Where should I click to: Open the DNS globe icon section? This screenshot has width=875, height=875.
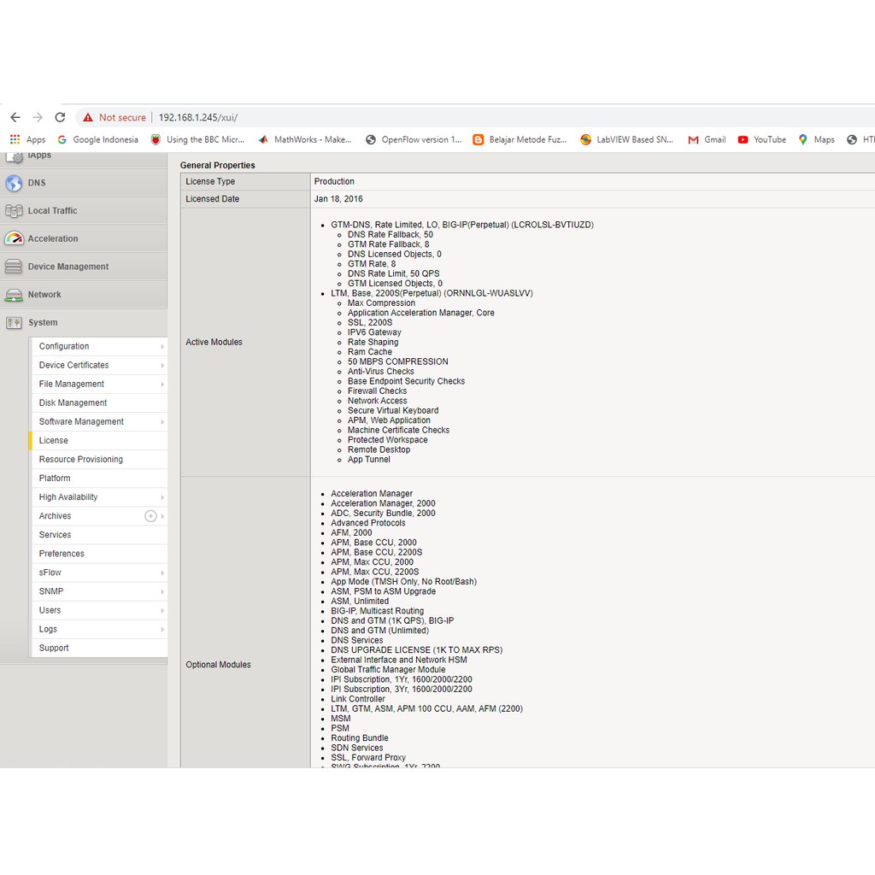point(14,183)
